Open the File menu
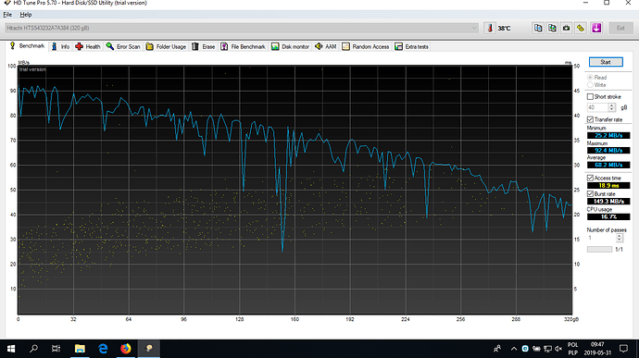The image size is (639, 358). [x=7, y=15]
